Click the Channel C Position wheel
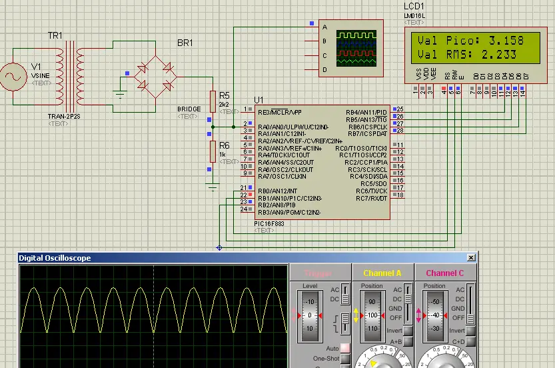Screen dimensions: 555x368 coord(435,316)
